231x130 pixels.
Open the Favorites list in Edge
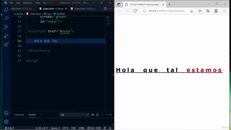tap(200, 11)
